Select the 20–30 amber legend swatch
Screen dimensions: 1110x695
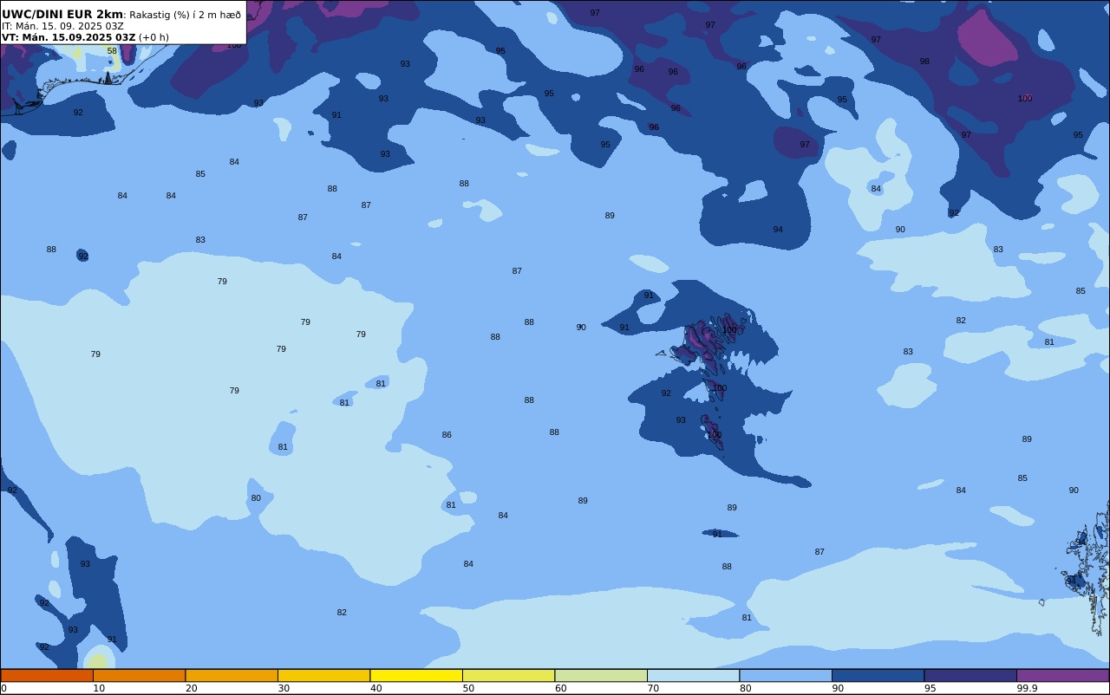(x=232, y=675)
